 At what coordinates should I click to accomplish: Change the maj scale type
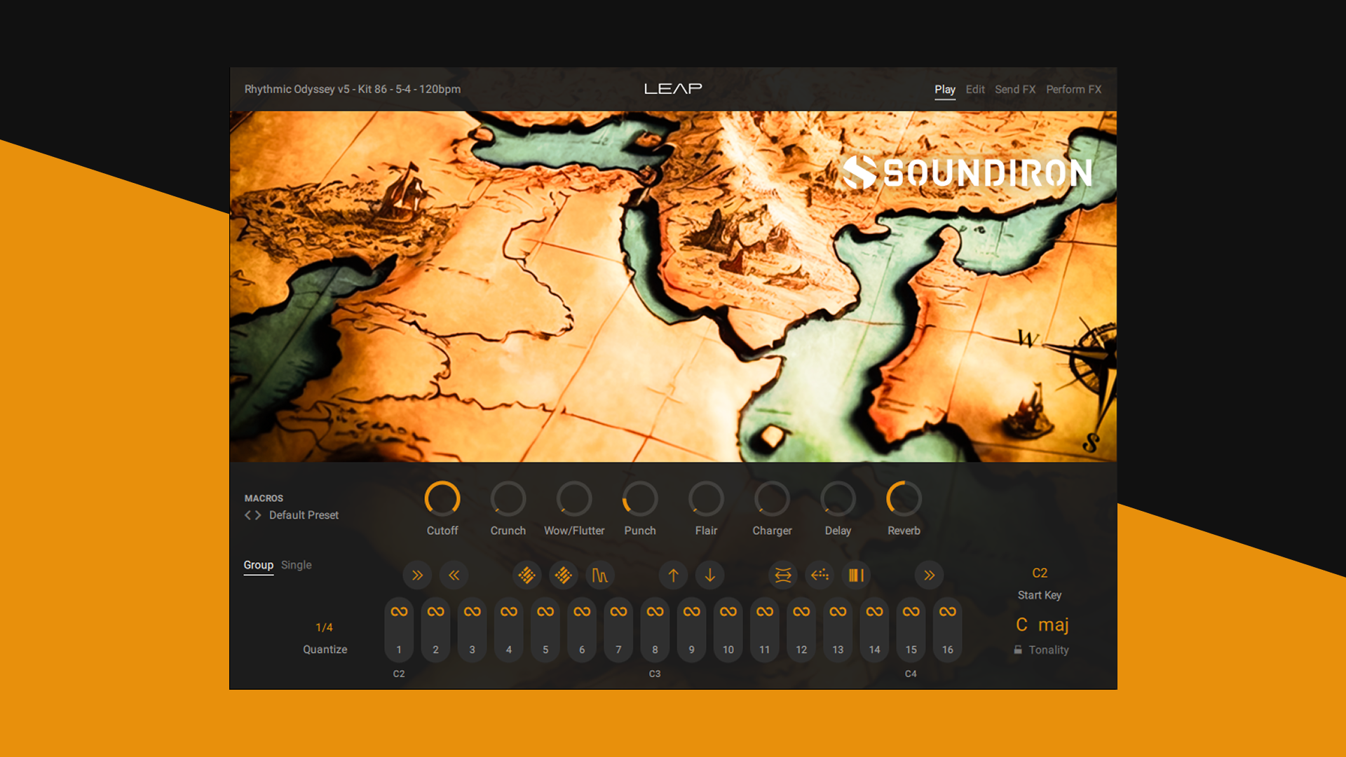click(x=1053, y=625)
